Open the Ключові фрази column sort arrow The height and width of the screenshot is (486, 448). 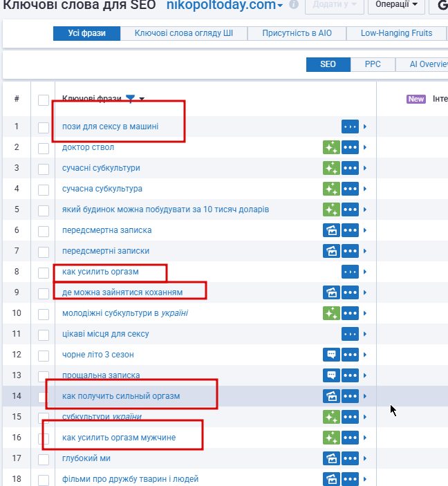click(x=142, y=99)
